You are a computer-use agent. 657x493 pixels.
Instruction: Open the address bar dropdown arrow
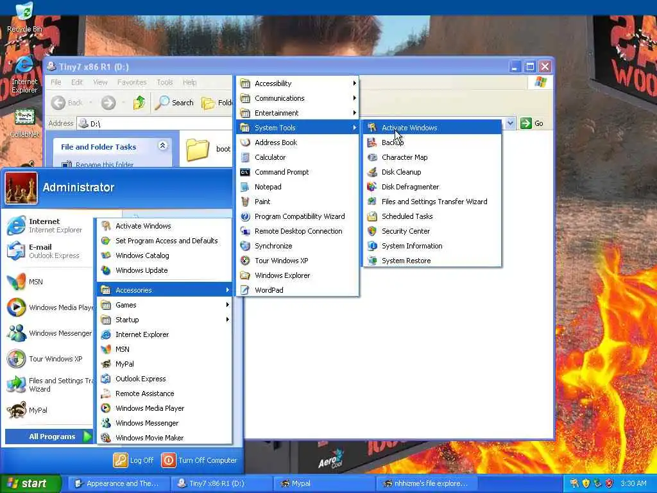[x=510, y=123]
